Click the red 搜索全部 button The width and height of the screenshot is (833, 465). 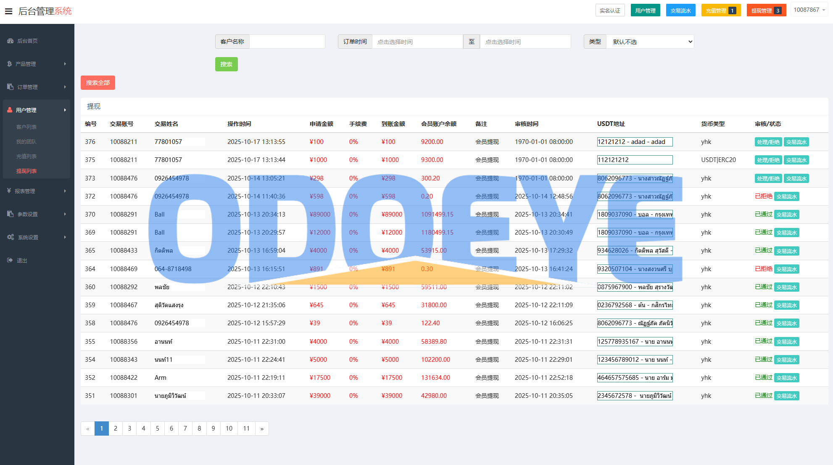[98, 83]
